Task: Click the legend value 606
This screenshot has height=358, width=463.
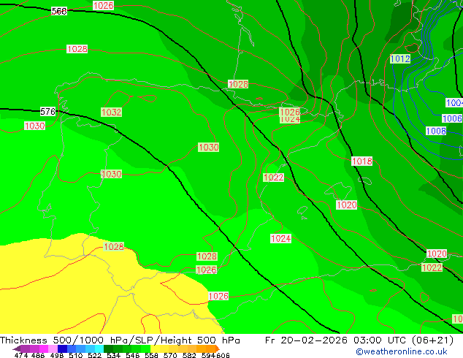Action: click(x=223, y=355)
